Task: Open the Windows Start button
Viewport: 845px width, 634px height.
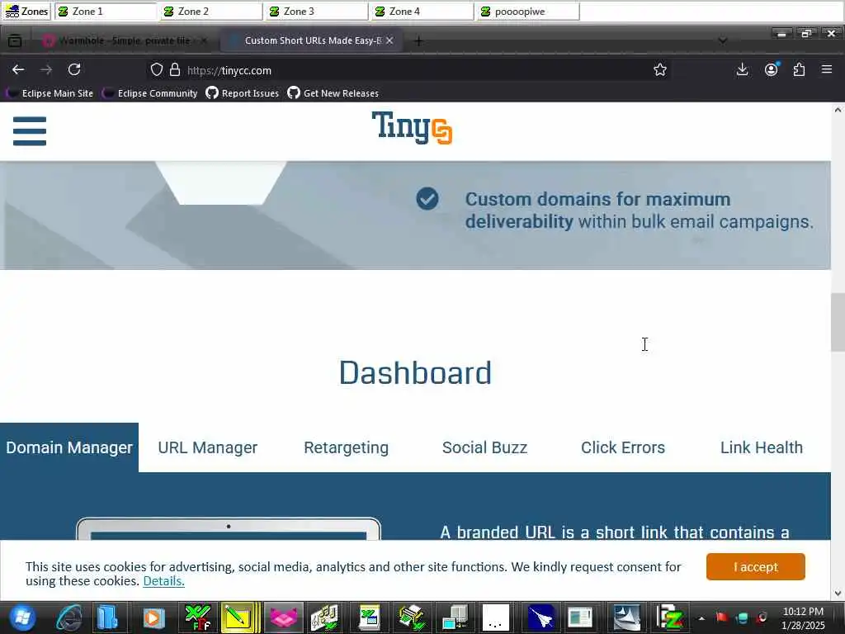Action: tap(22, 617)
